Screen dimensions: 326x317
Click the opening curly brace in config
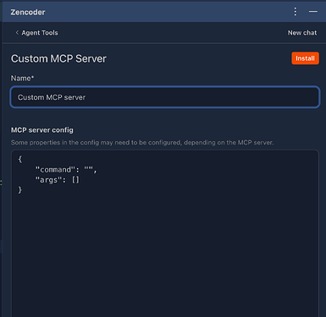point(20,159)
